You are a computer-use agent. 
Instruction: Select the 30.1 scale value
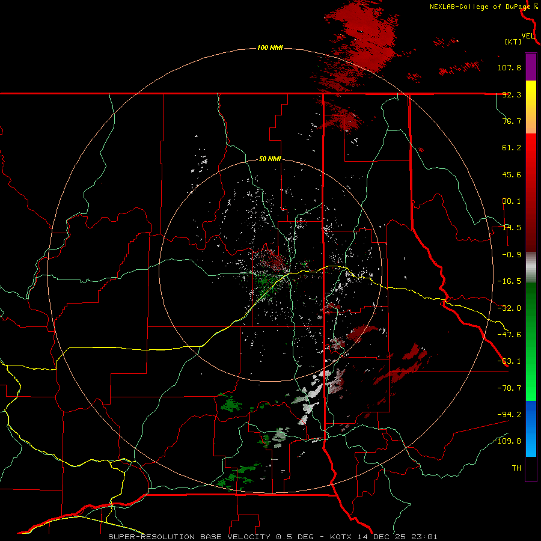(512, 201)
